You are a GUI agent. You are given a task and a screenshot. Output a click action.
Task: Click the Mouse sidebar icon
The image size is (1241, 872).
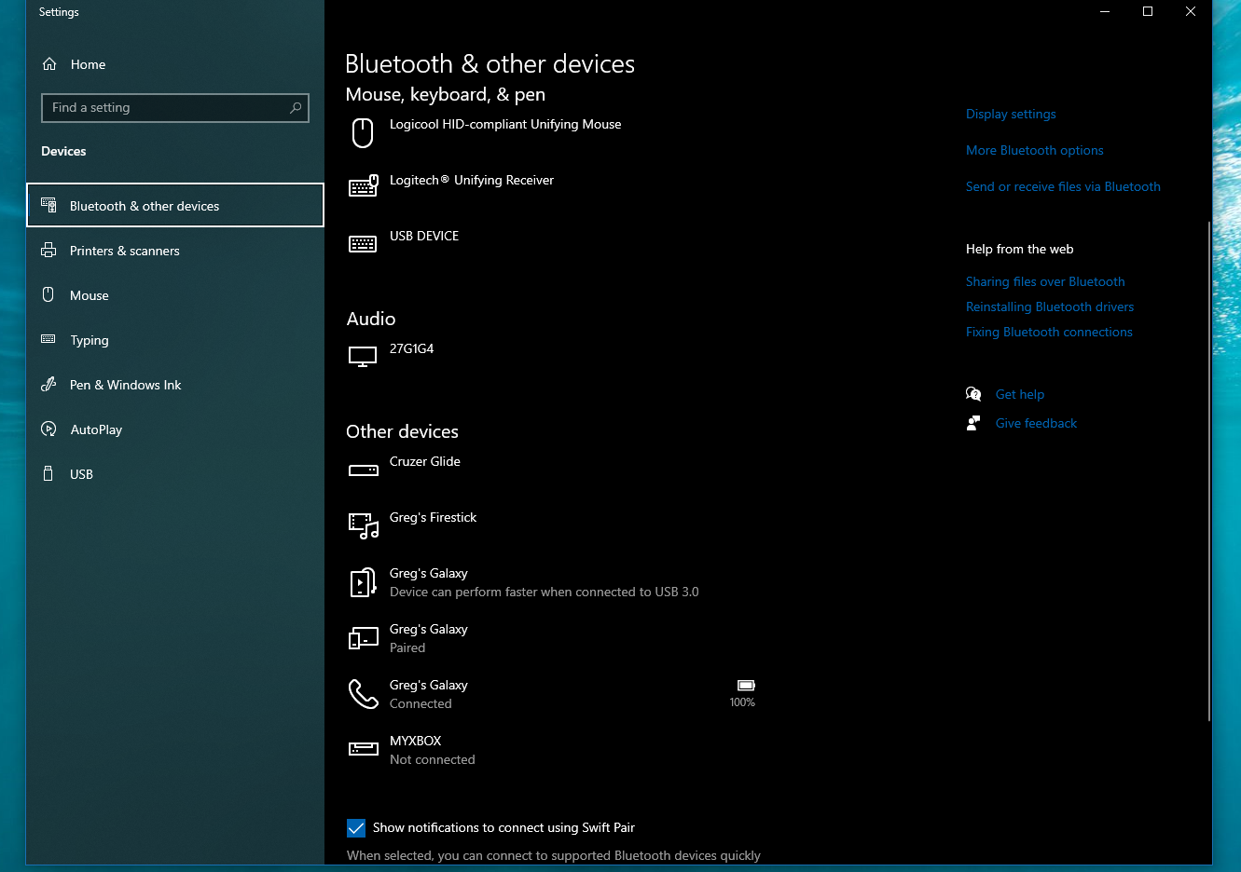[48, 295]
